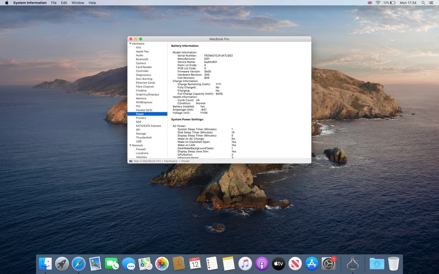Open the Trash in the Dock
Viewport: 439px width, 274px height.
394,263
